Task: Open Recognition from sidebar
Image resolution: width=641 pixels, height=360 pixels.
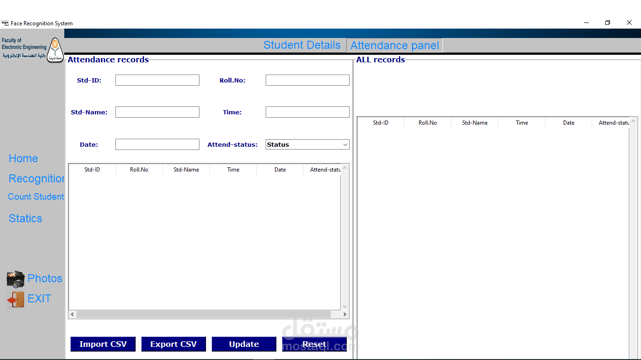Action: coord(37,179)
